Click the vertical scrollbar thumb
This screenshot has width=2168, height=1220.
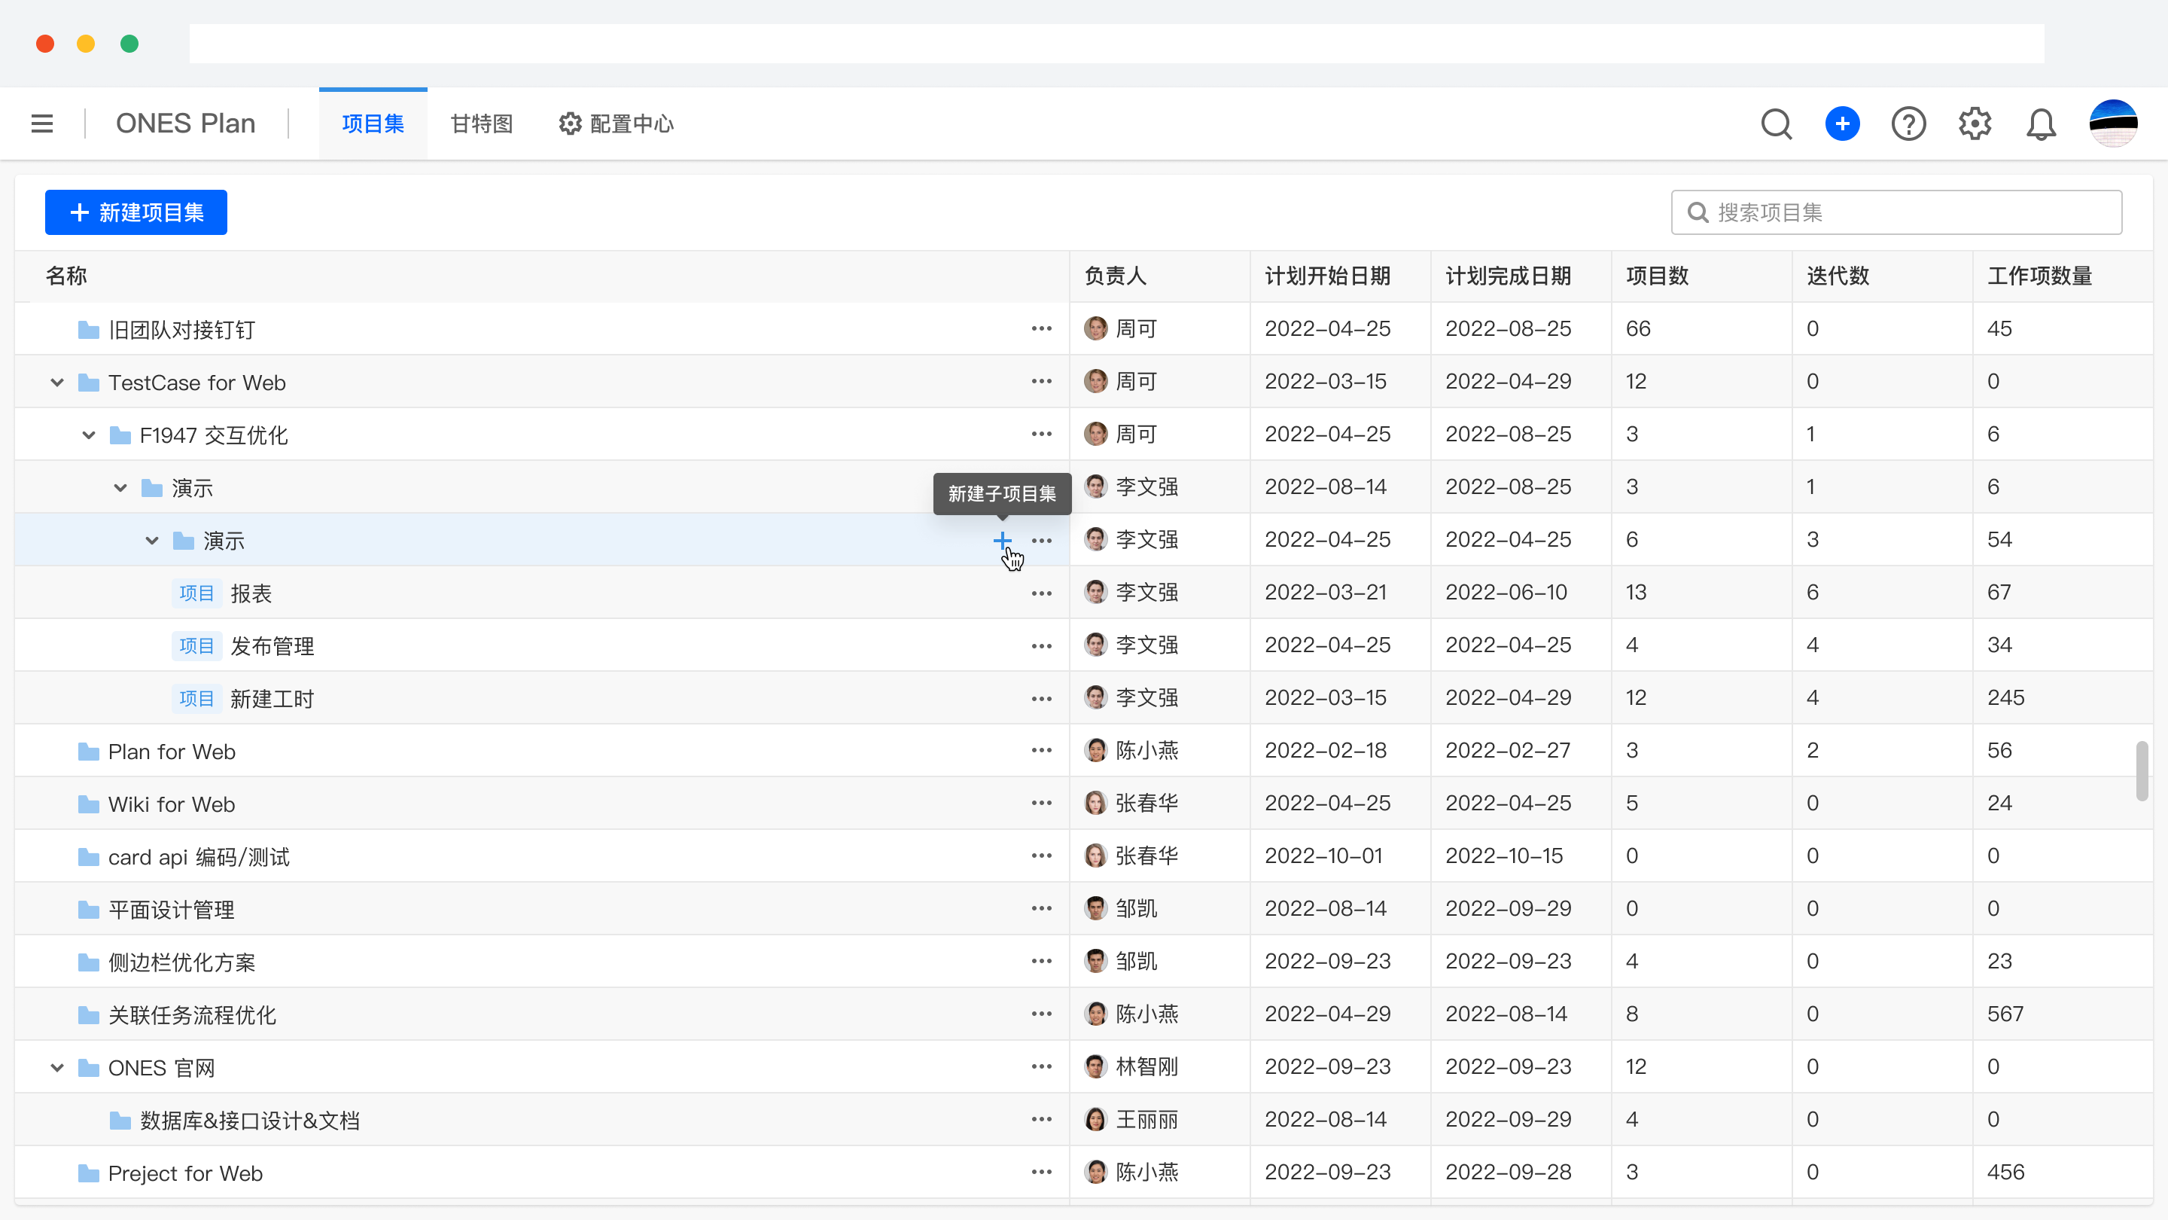pos(2141,770)
